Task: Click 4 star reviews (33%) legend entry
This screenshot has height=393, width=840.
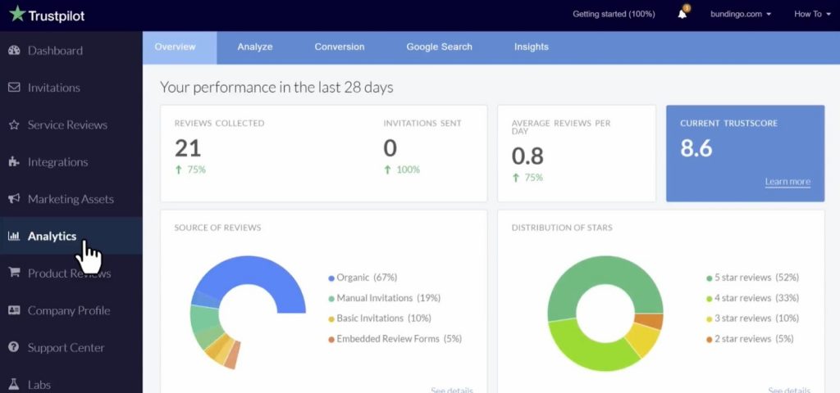Action: pos(752,298)
